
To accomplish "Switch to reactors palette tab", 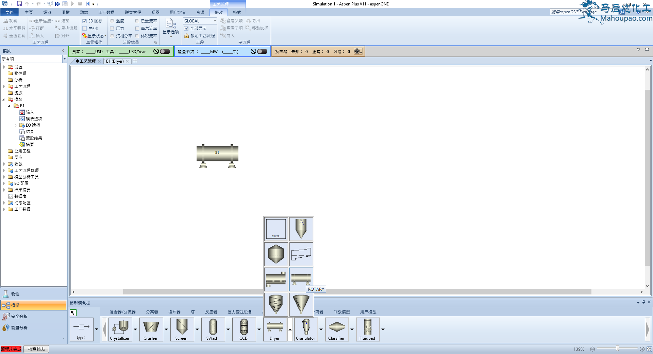I will tap(211, 312).
